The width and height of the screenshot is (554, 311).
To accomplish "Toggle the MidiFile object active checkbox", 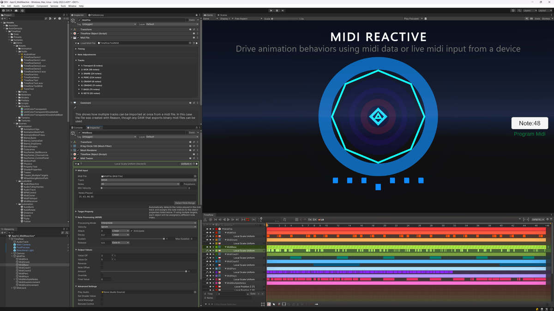I will 79,20.
